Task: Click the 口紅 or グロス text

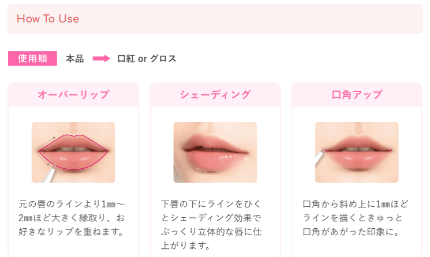Action: pos(147,59)
